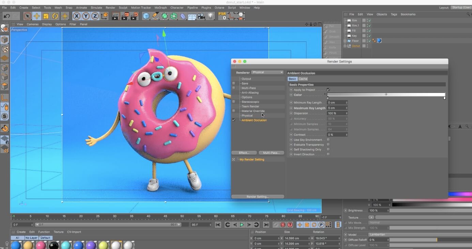Click the Undo arrow in the toolbar
This screenshot has height=249, width=472.
[x=6, y=16]
